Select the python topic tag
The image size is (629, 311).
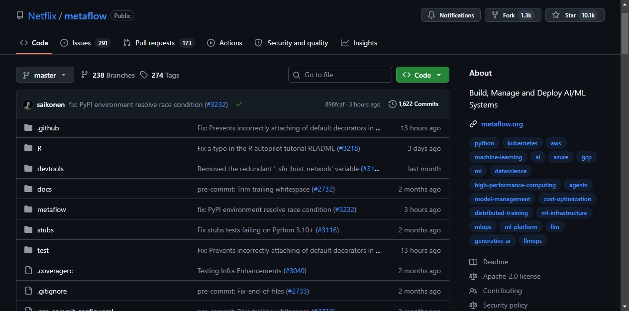pos(484,143)
